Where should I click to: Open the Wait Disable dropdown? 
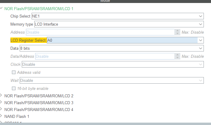point(201,80)
